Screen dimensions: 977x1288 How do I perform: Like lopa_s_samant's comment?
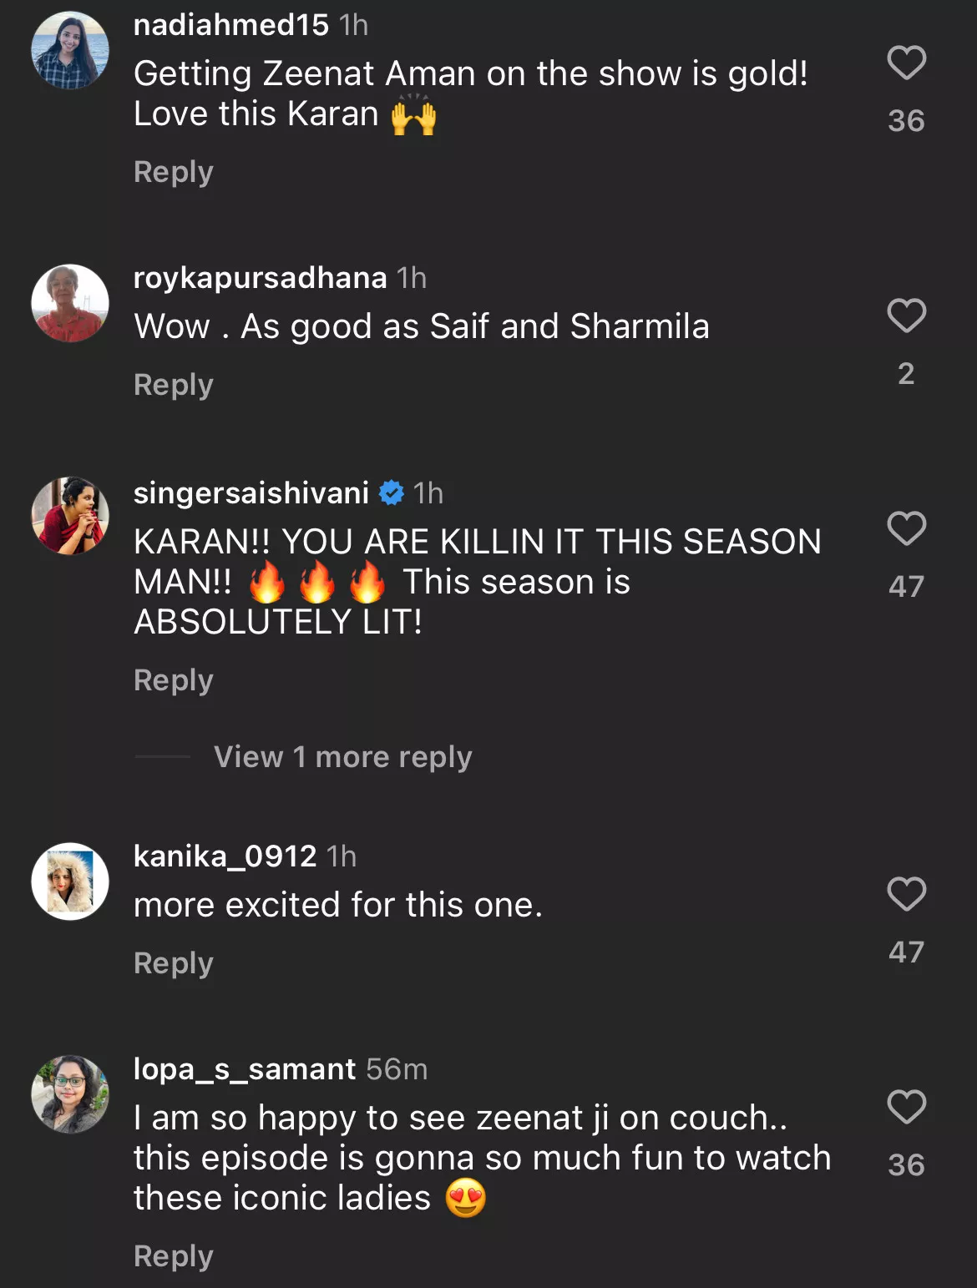[906, 1108]
